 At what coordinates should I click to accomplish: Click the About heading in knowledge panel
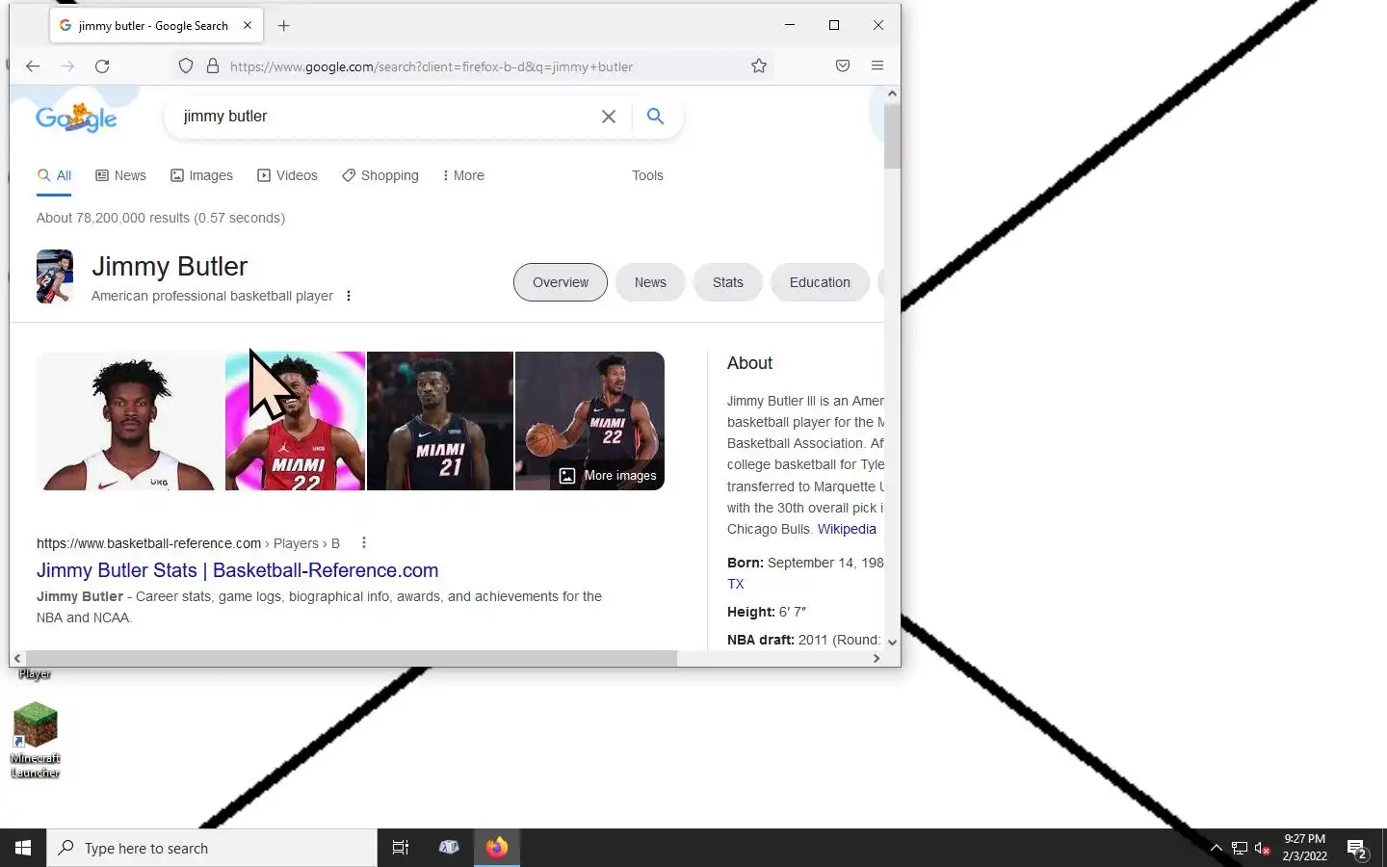(749, 363)
